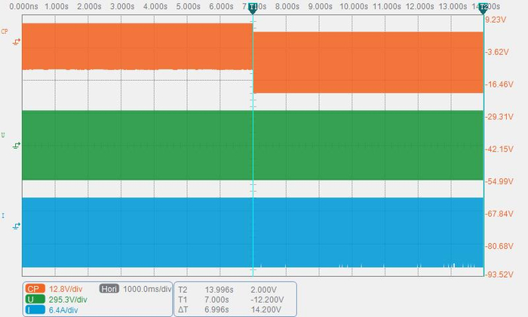The height and width of the screenshot is (317, 528).
Task: Open the U 295.3V/div scale setting
Action: (x=68, y=300)
